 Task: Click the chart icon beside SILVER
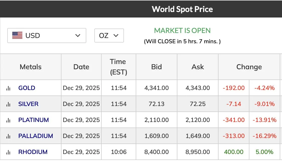click(8, 104)
